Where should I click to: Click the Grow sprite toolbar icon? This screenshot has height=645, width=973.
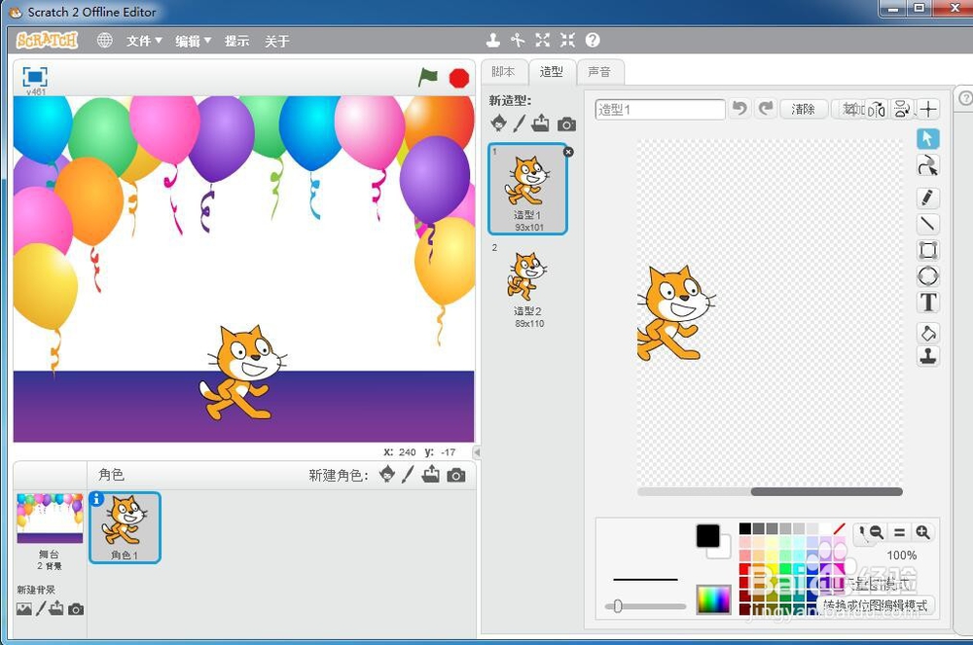click(542, 40)
